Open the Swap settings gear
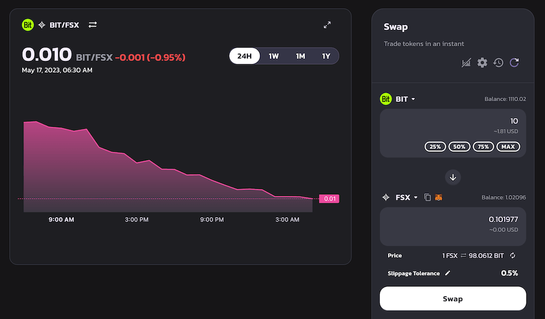The image size is (545, 319). 482,63
